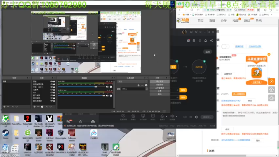This screenshot has width=279, height=157.
Task: Open settings gear for desktop audio channel
Action: [x=111, y=87]
